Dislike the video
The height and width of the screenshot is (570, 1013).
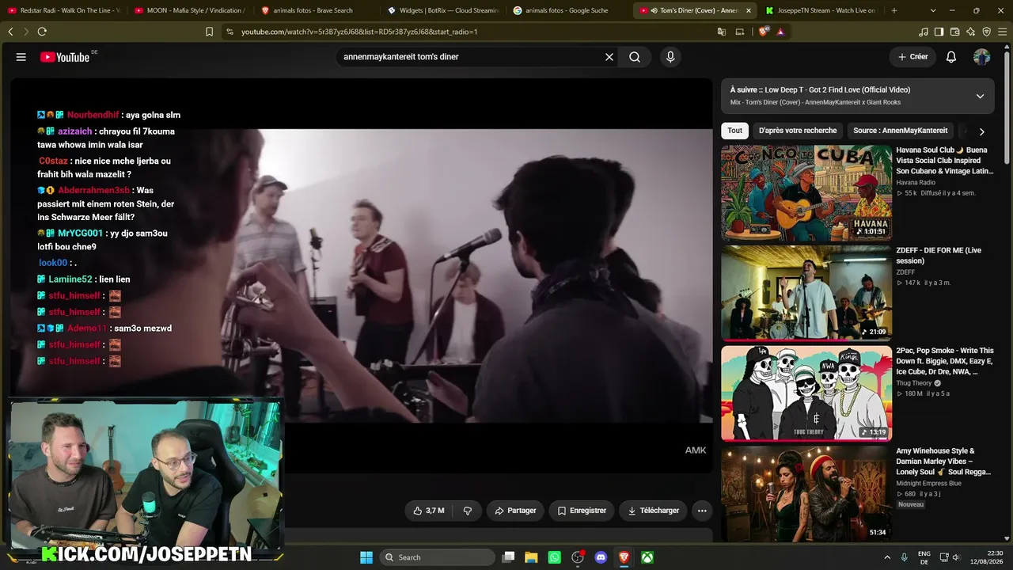pyautogui.click(x=467, y=511)
